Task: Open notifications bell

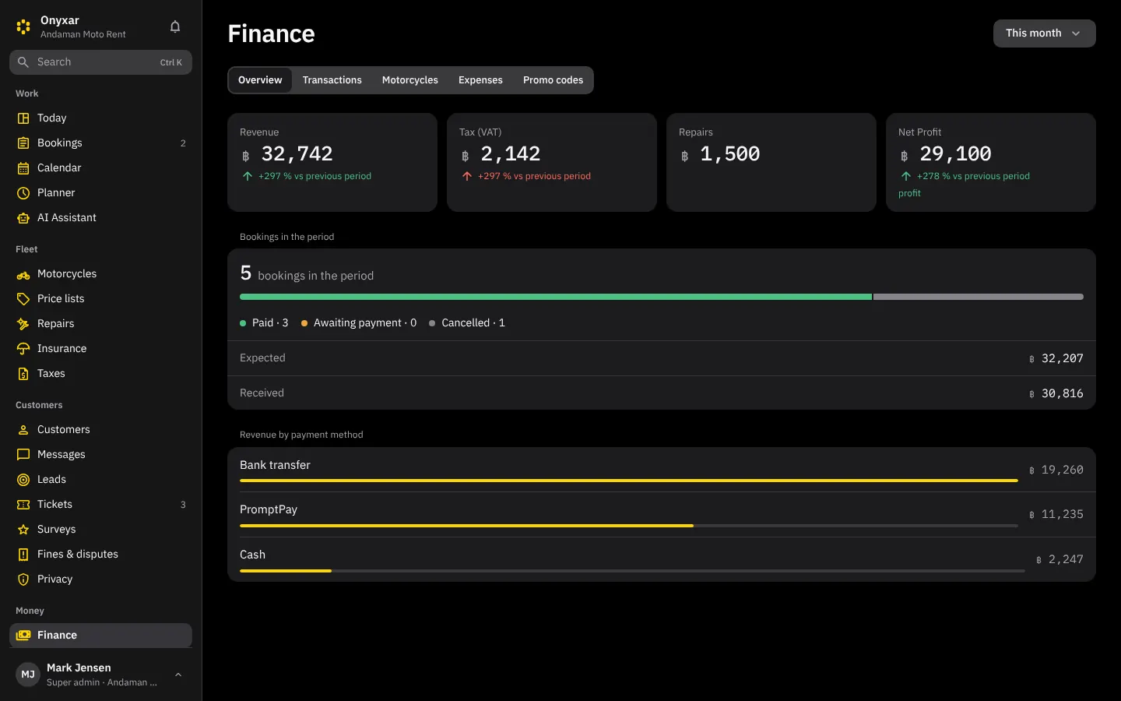Action: coord(175,27)
